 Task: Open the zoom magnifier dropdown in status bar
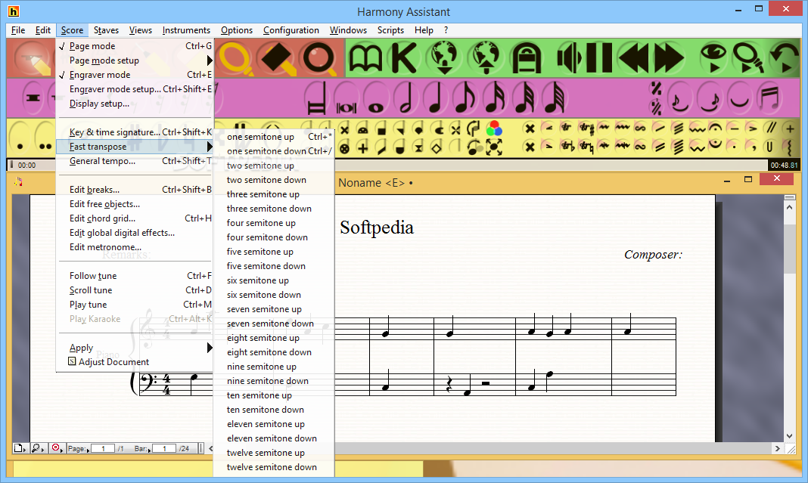[x=38, y=448]
